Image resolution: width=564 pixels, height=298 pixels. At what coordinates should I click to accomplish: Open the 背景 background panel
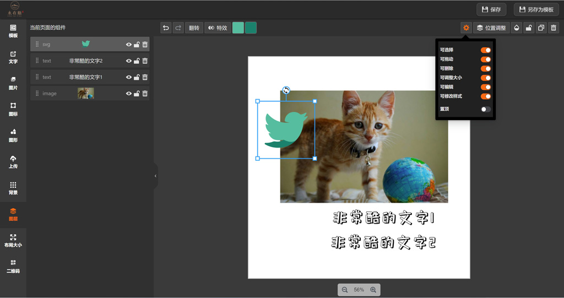point(13,188)
